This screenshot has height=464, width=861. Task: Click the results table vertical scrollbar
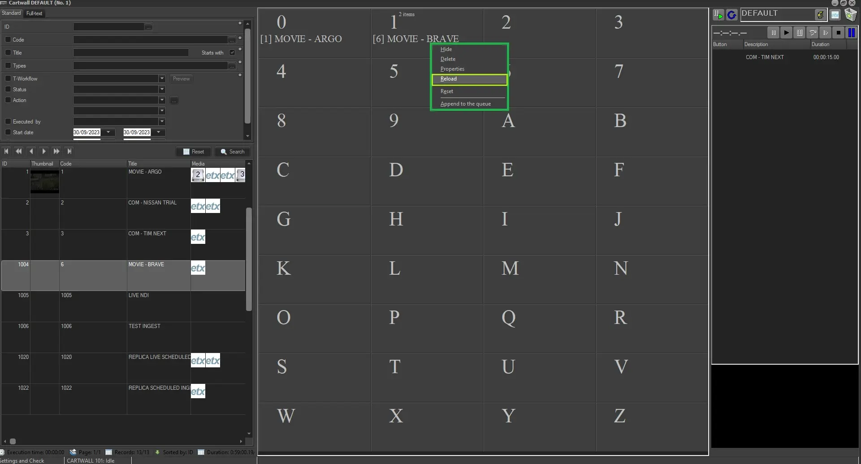tap(249, 260)
